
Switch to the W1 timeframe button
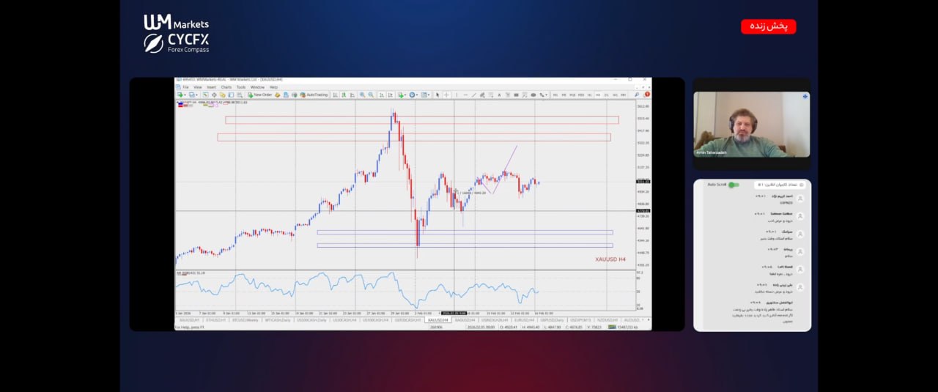coord(615,95)
